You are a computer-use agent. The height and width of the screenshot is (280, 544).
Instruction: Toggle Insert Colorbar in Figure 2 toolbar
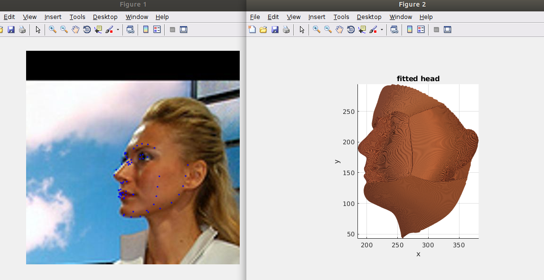pos(410,29)
